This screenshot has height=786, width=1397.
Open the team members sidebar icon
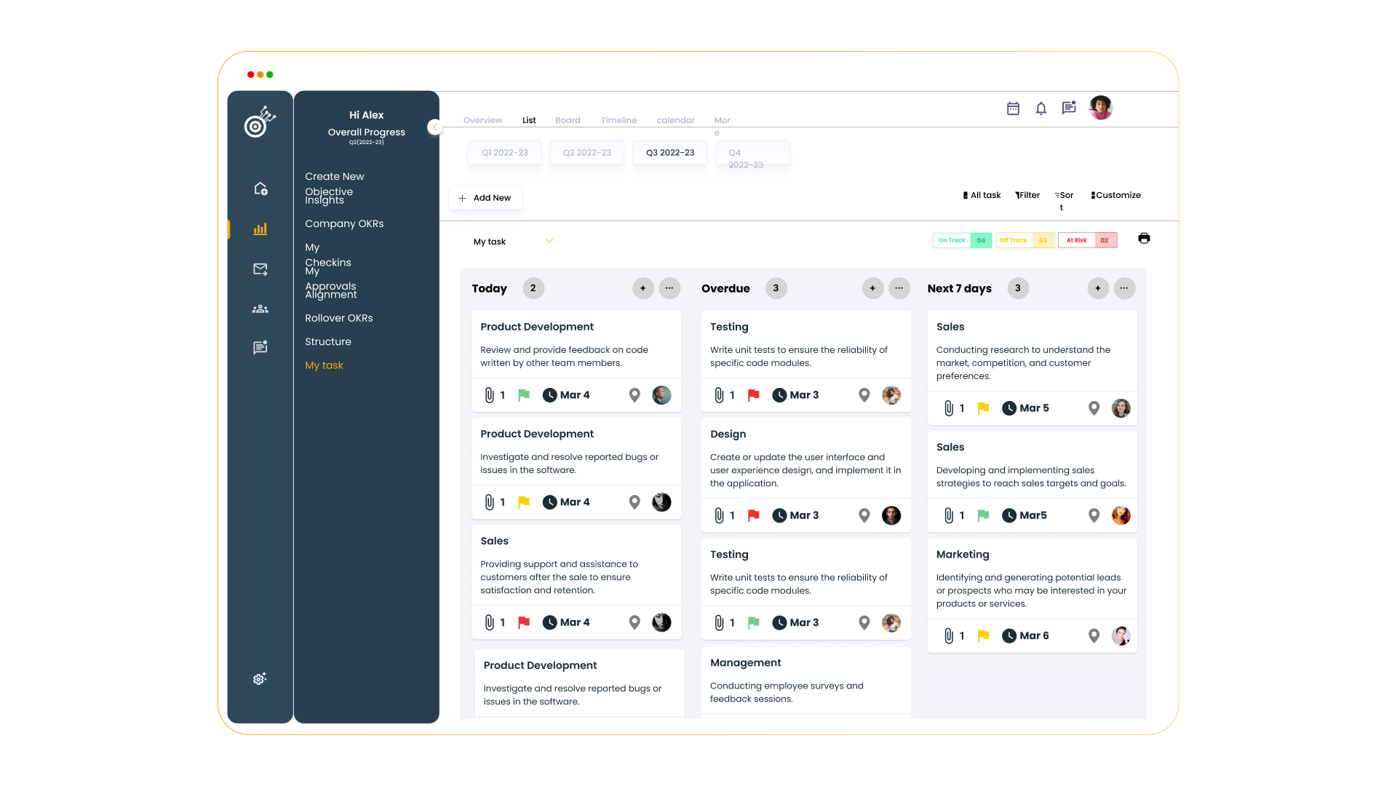tap(260, 309)
